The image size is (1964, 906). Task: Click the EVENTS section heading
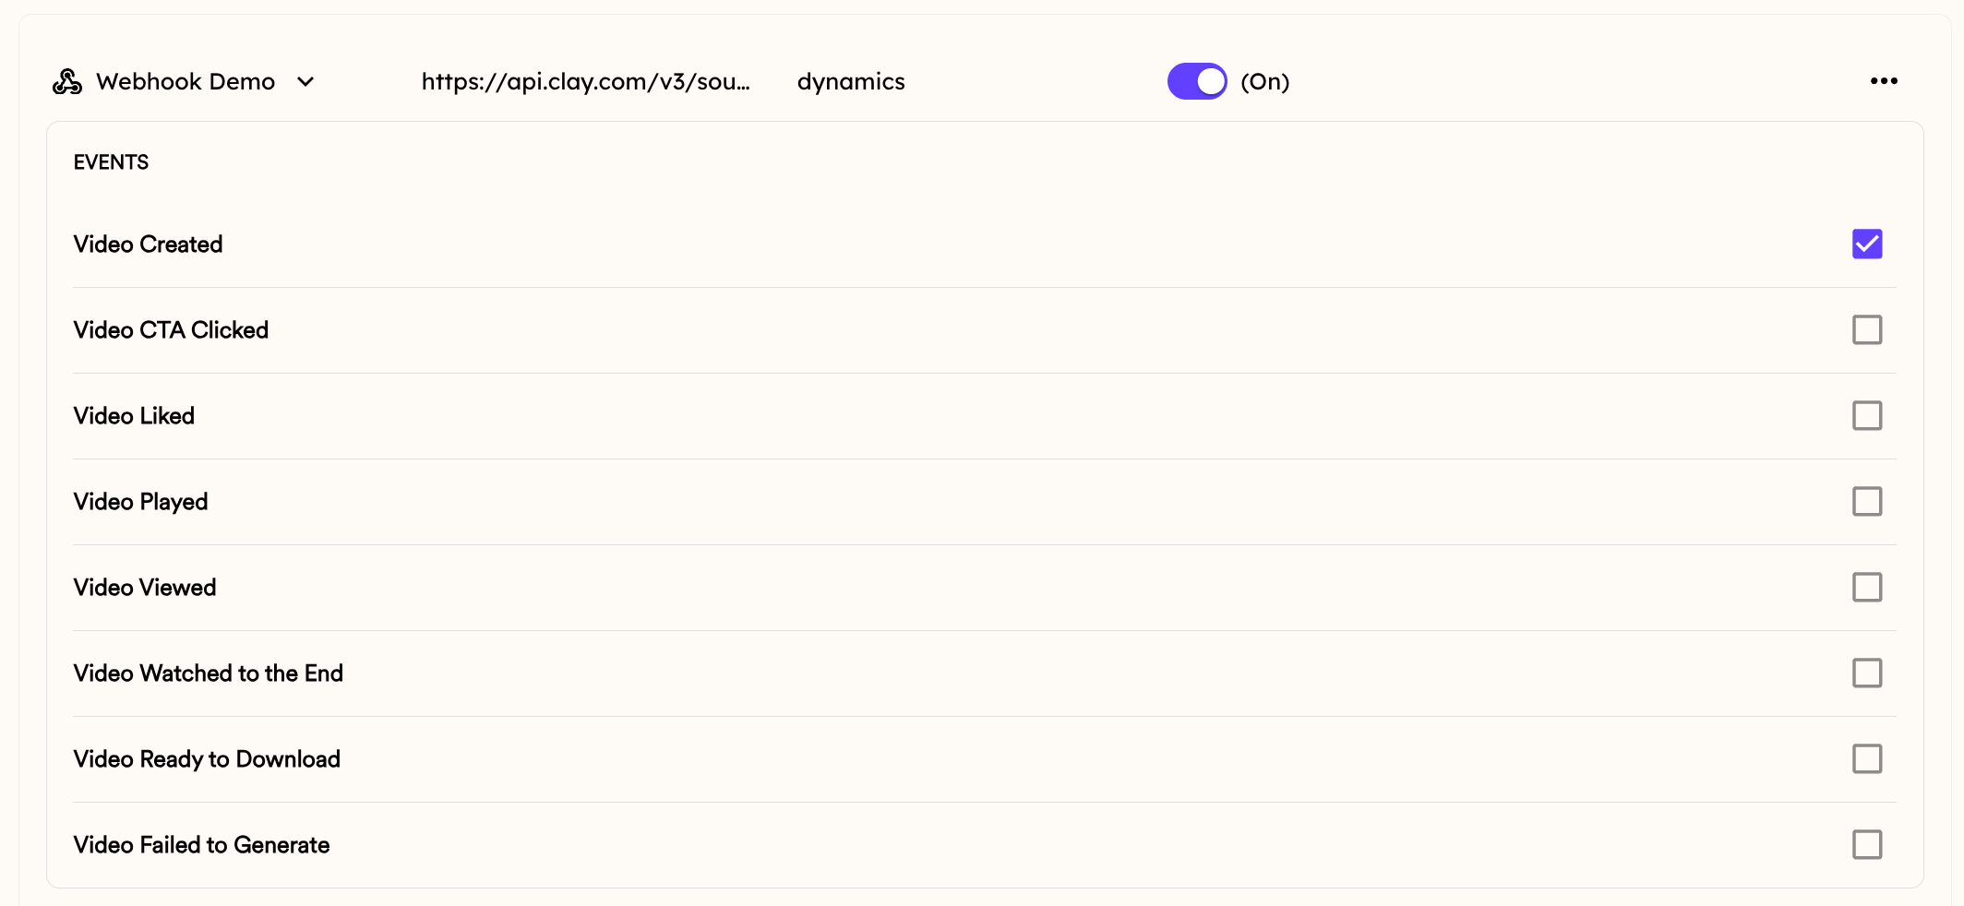(x=111, y=162)
